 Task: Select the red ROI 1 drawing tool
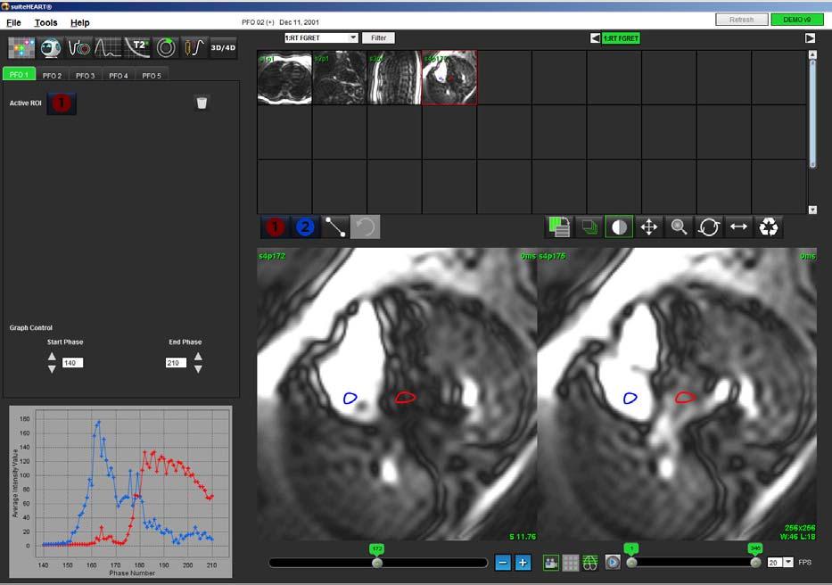tap(275, 227)
